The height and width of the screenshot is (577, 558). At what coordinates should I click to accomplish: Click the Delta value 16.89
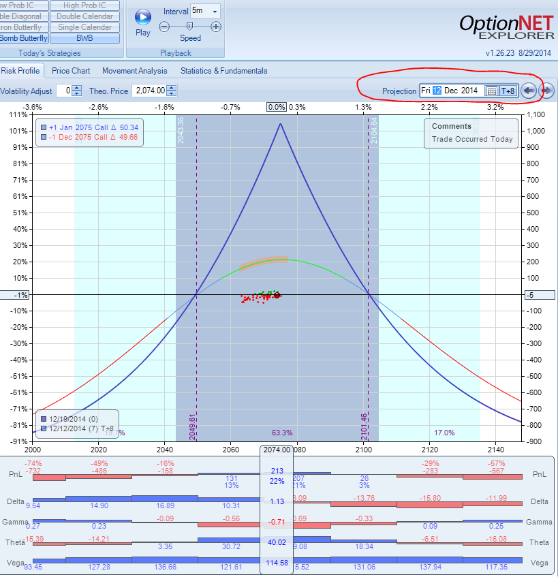point(166,505)
